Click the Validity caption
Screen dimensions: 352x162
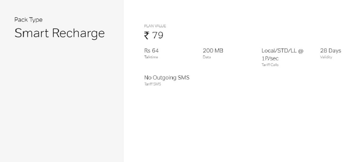(x=326, y=57)
